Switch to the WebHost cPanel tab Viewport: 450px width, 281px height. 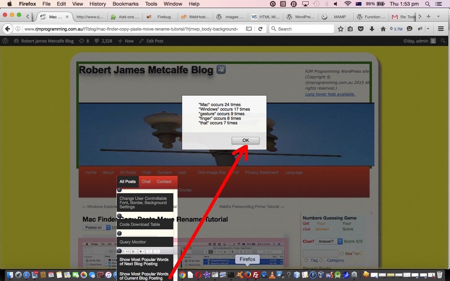tap(195, 17)
